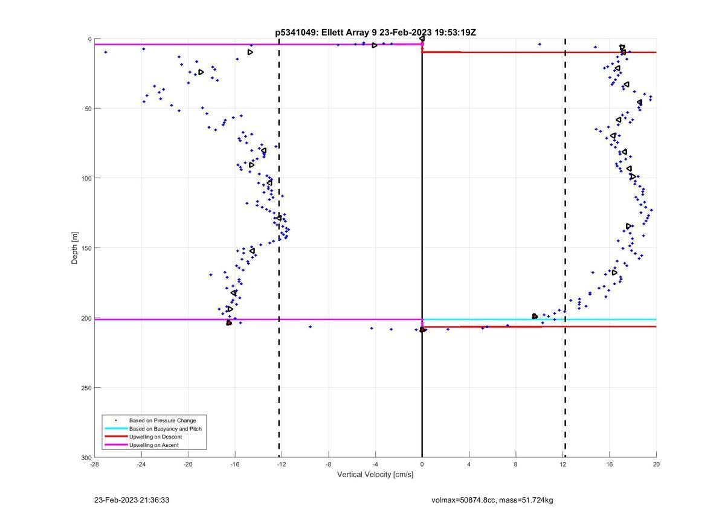Click legend entry 'Upwelling on Descent'
The image size is (725, 514).
[x=156, y=437]
